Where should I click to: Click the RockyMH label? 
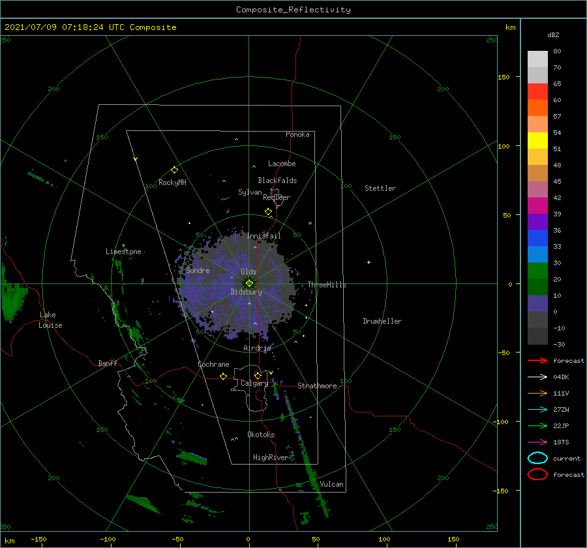172,182
